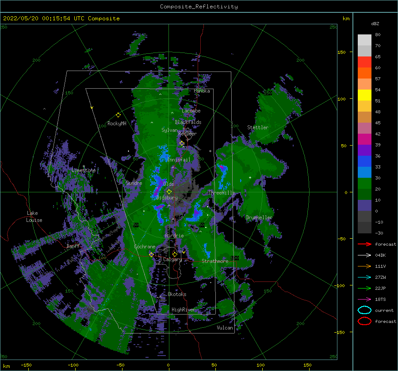Click the yellow diamond marker below RedDeer
The image size is (398, 371).
coord(182,143)
